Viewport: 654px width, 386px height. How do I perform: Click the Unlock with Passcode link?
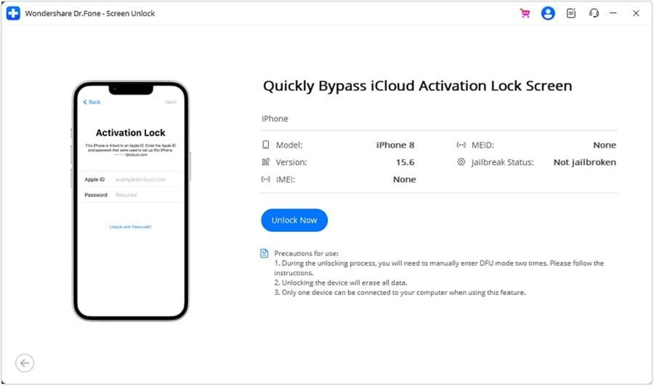pos(131,227)
